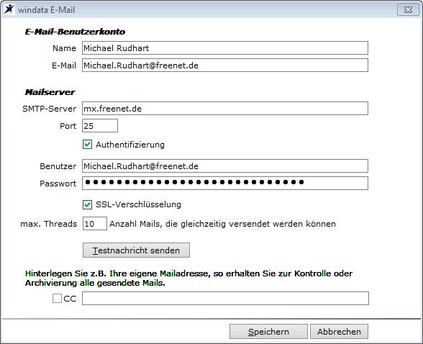Select the Port field showing 25
The image size is (423, 344).
tap(100, 126)
